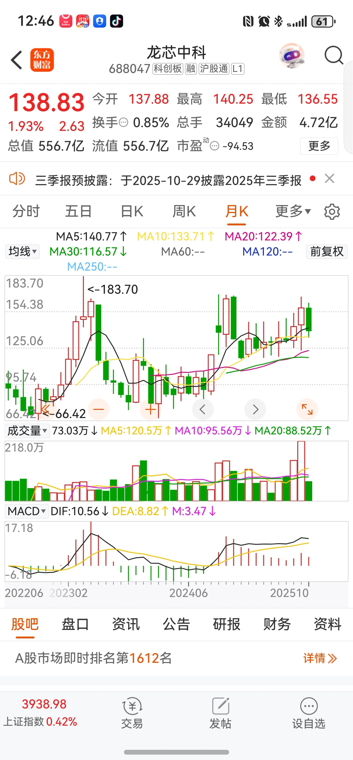
Task: Open 交易 trading icon
Action: pos(132,713)
